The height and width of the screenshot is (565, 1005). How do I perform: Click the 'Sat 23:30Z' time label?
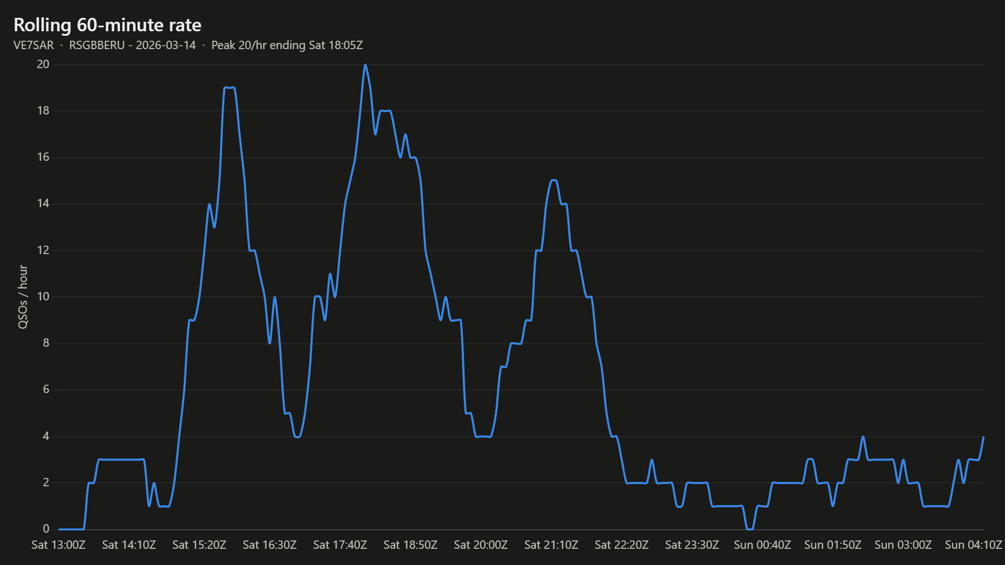tap(692, 545)
